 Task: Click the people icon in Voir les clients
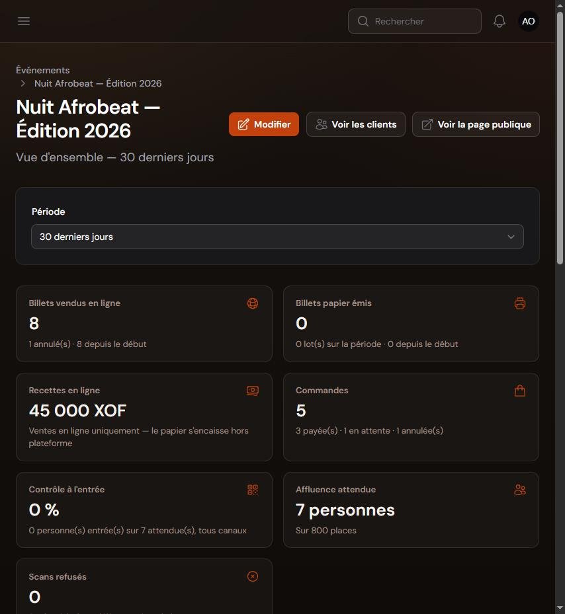[x=321, y=124]
